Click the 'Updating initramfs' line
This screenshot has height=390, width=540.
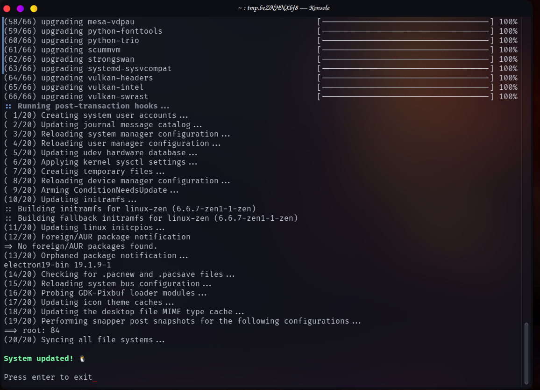(x=70, y=199)
